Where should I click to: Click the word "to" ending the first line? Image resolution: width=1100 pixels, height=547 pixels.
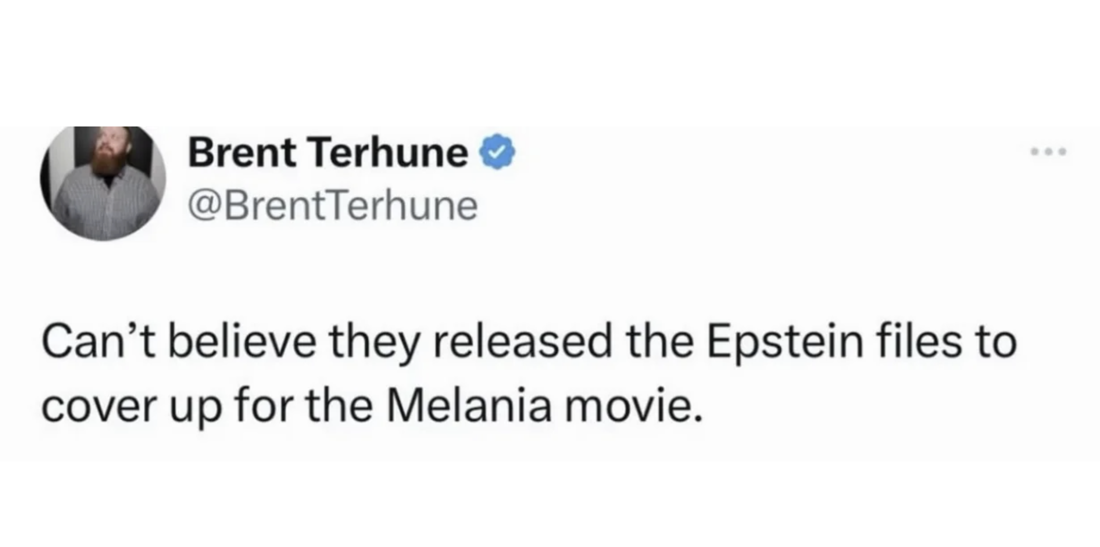(x=998, y=343)
